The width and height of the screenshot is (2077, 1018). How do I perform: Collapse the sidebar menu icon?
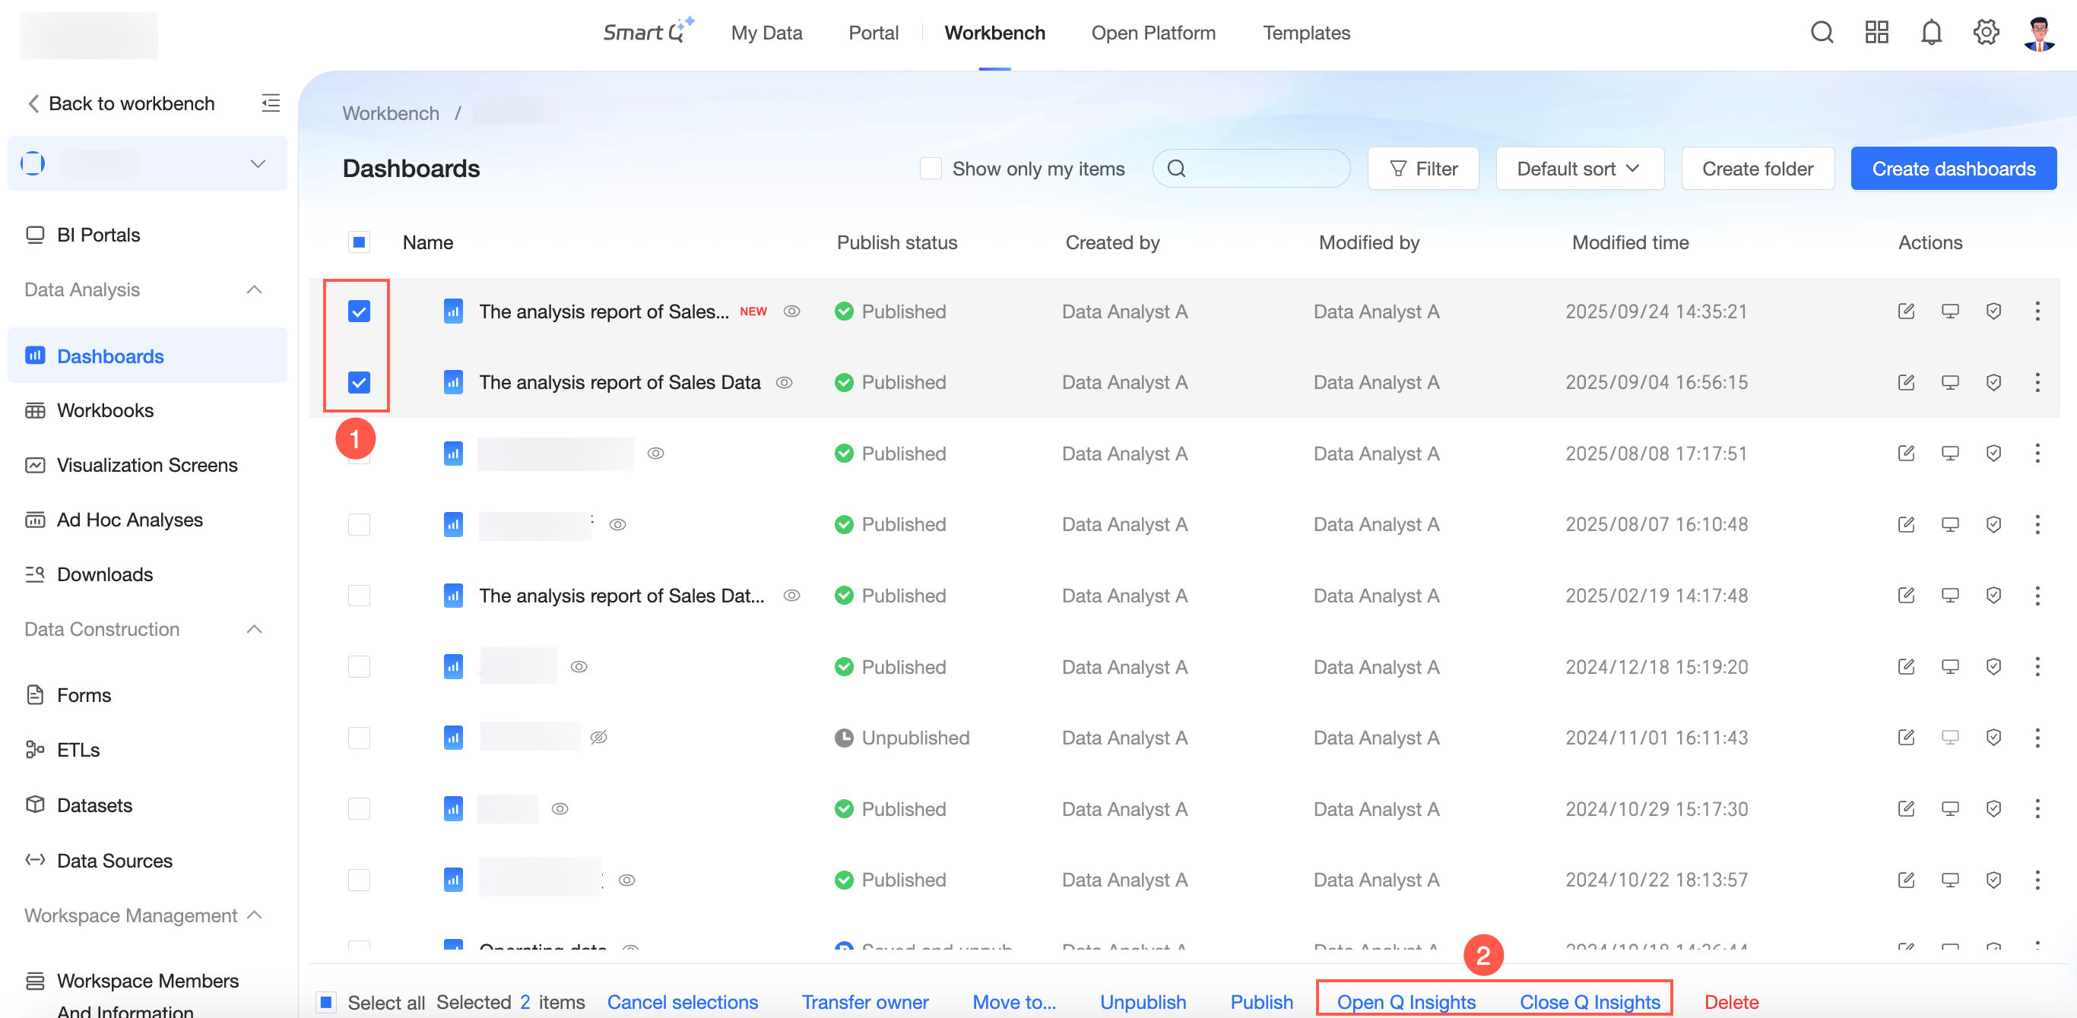pos(271,103)
